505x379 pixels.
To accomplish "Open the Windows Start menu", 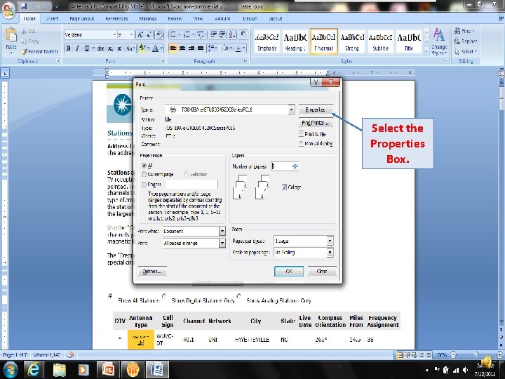I will click(10, 369).
